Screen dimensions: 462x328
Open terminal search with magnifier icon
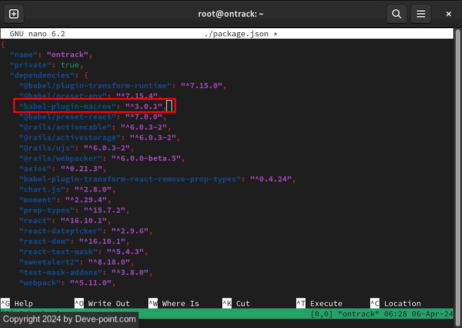[x=396, y=14]
